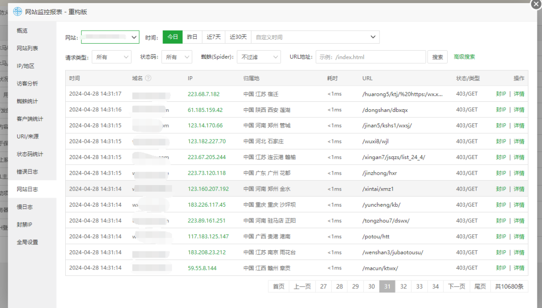Click the 网站监控报表 logo icon
Viewport: 542px width, 308px height.
(17, 12)
